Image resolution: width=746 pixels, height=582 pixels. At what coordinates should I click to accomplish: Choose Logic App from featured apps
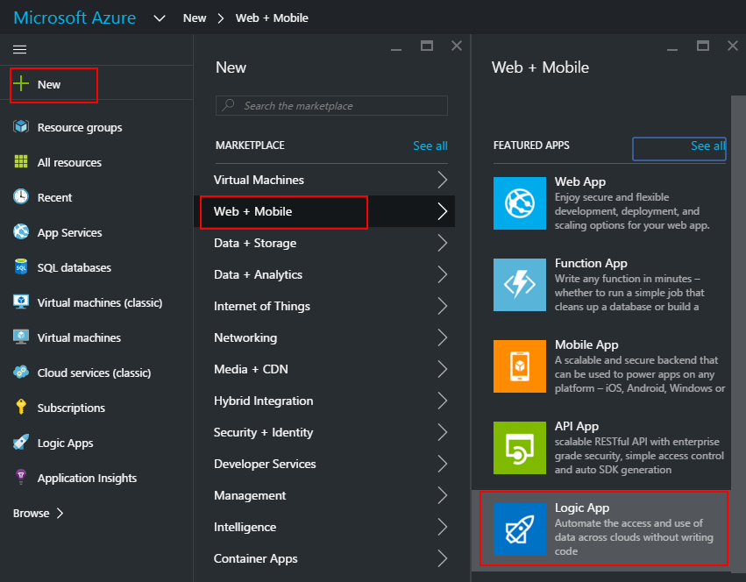[604, 529]
